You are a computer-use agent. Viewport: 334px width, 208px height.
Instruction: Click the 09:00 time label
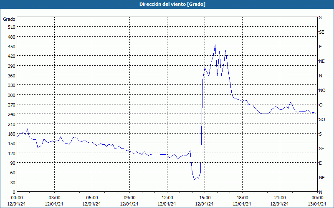(129, 198)
